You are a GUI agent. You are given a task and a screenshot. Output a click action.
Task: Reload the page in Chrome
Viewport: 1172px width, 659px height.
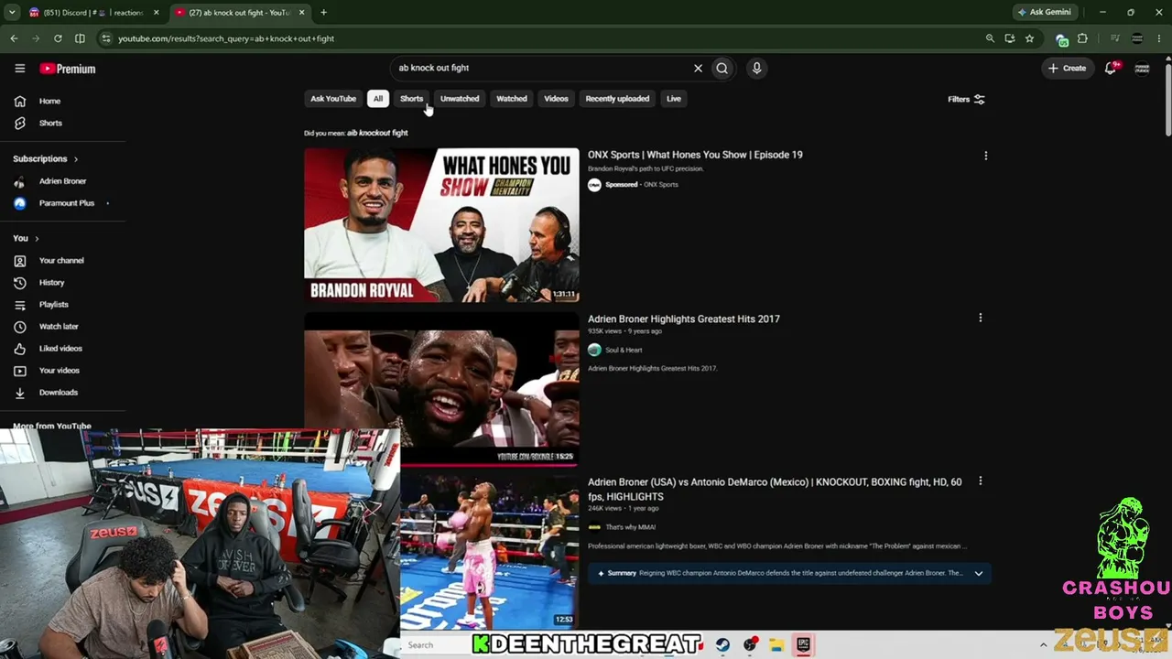pyautogui.click(x=58, y=38)
